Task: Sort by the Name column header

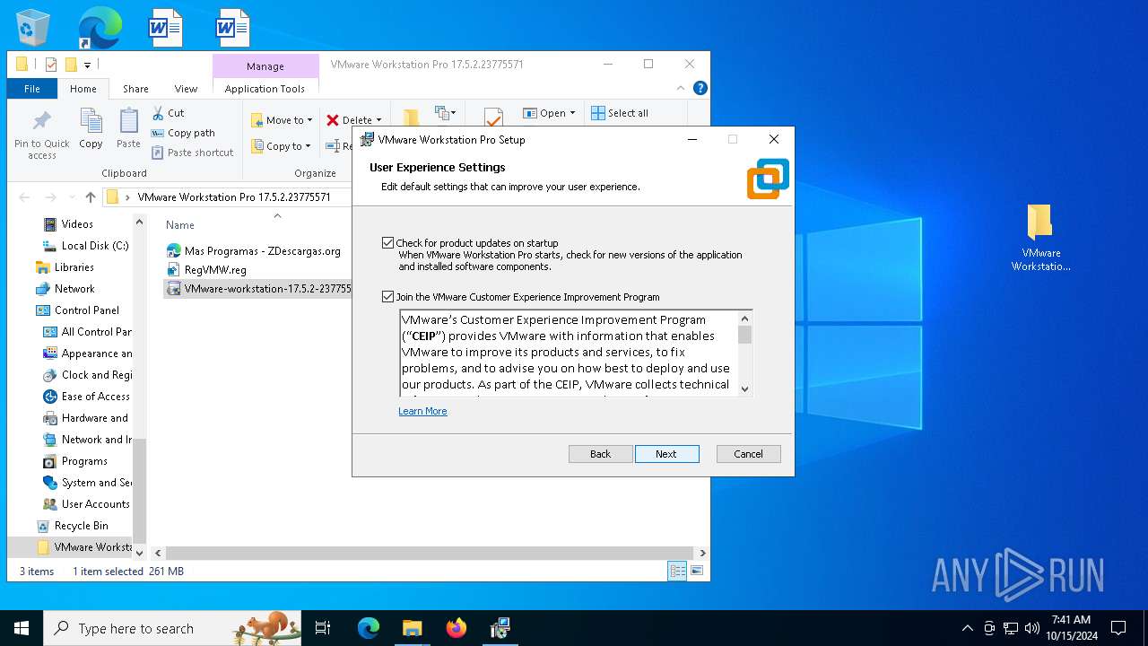Action: pos(180,225)
